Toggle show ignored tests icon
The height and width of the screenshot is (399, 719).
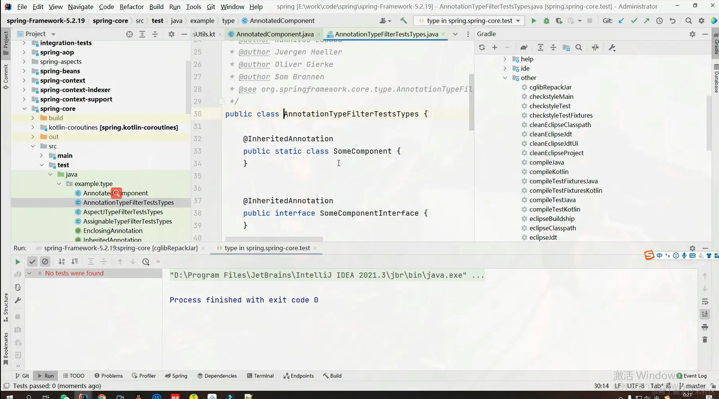45,262
